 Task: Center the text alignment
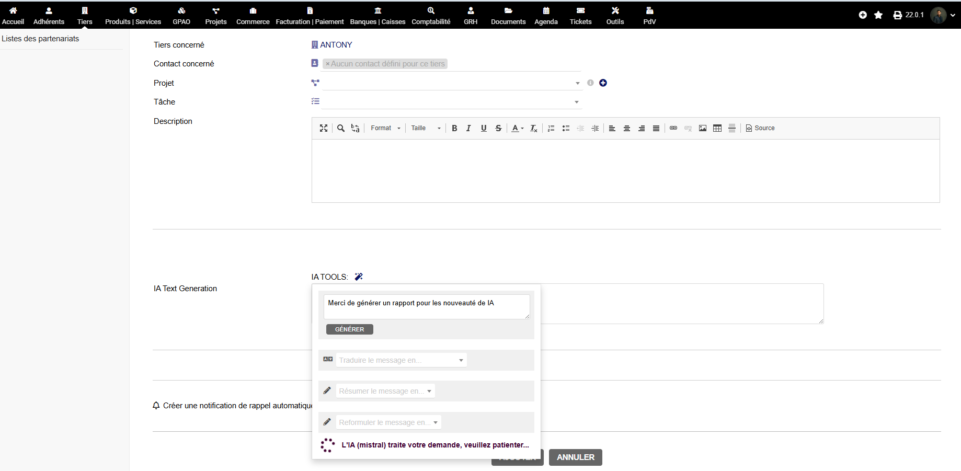627,128
